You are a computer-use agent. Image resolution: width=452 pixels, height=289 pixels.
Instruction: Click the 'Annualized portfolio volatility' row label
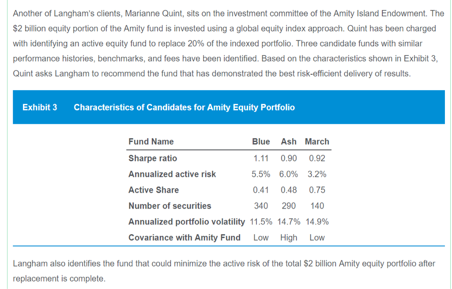(x=186, y=222)
